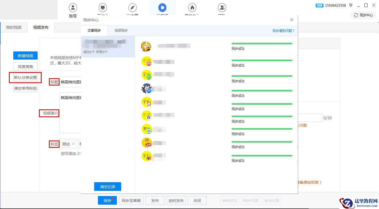Switch to the 我的视频 tab

pos(14,27)
